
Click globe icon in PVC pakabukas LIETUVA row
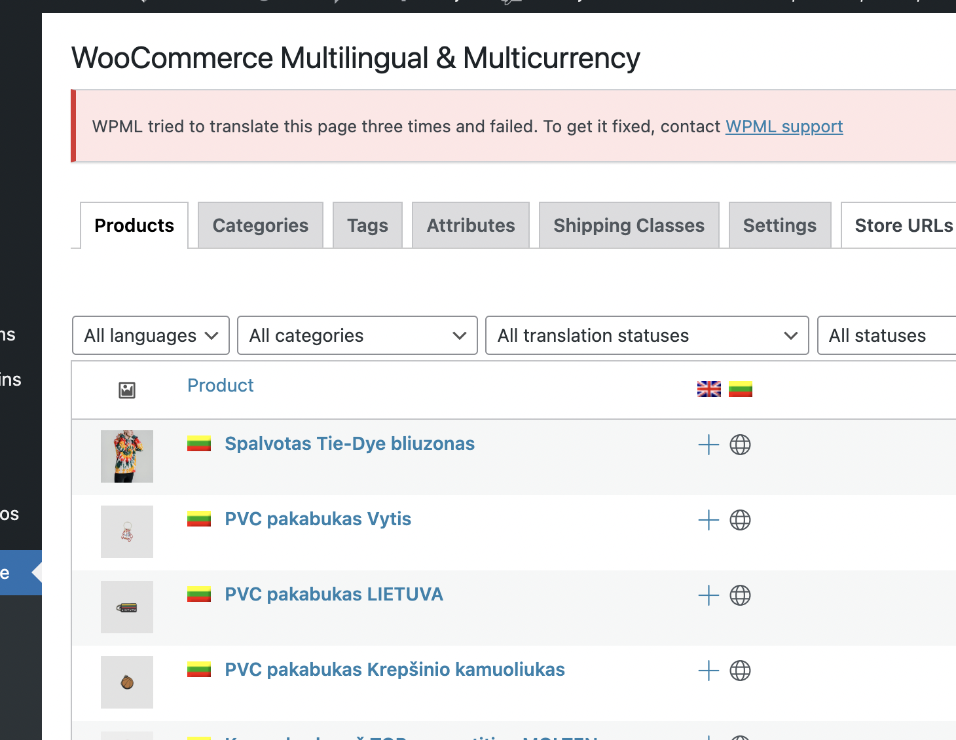[740, 595]
